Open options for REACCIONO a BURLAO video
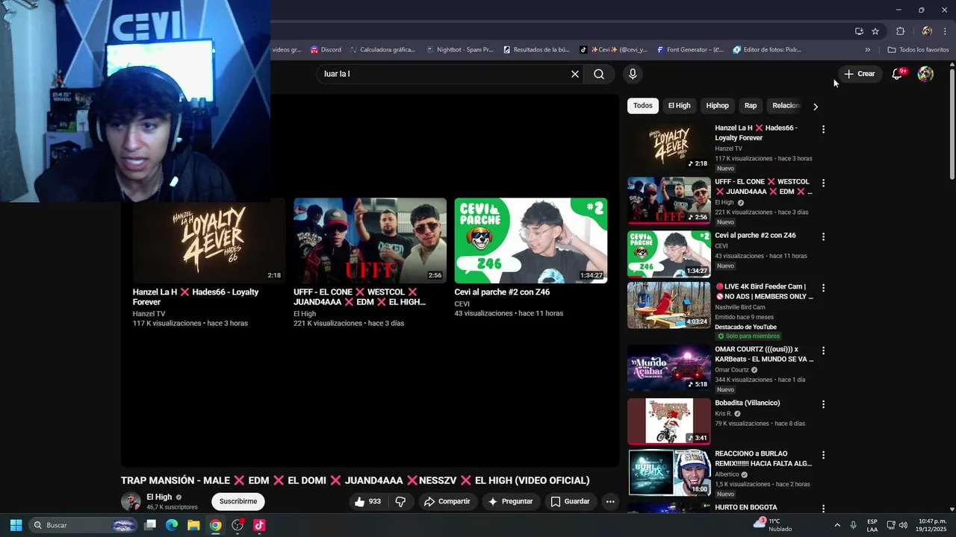Image resolution: width=956 pixels, height=537 pixels. coord(823,454)
